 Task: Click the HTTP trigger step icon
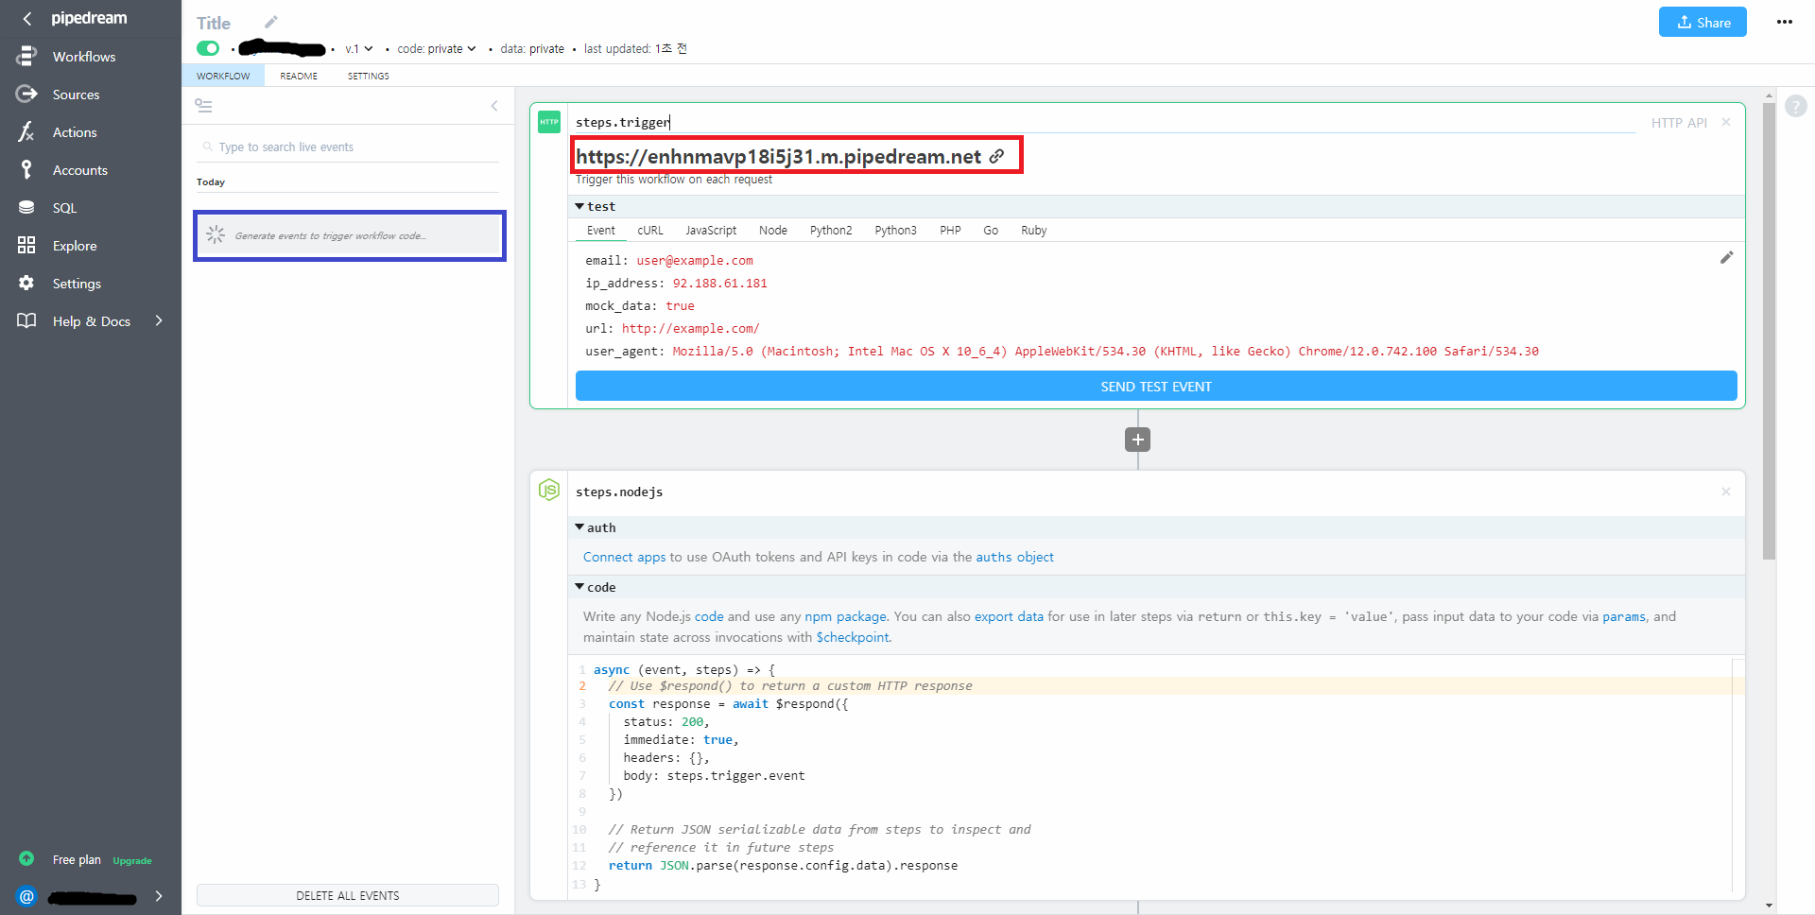click(x=549, y=122)
